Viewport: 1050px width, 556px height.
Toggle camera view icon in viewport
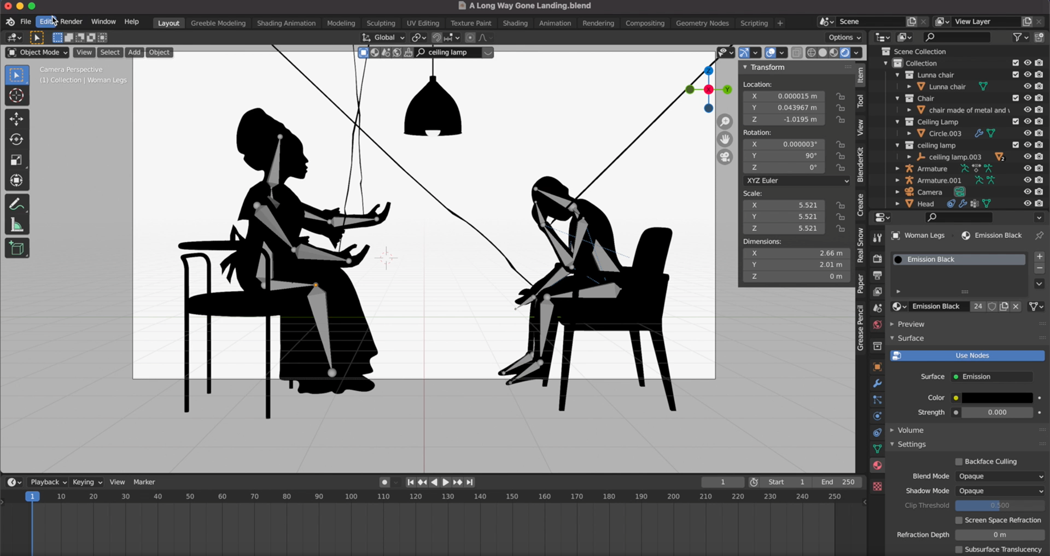pos(725,157)
